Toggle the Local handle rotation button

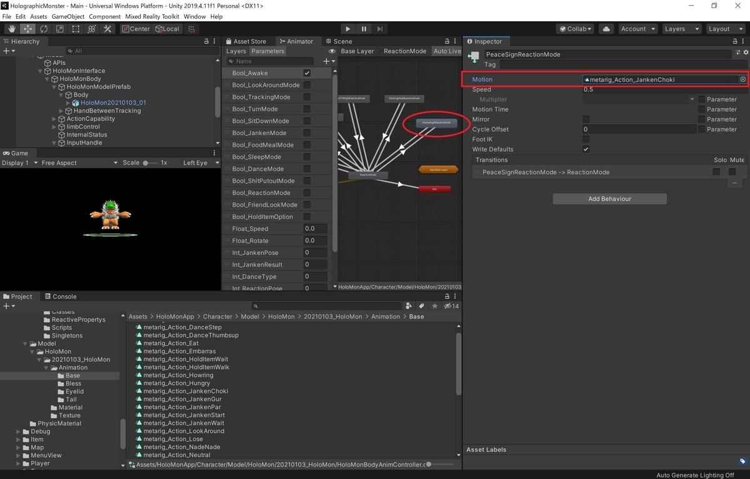point(166,29)
